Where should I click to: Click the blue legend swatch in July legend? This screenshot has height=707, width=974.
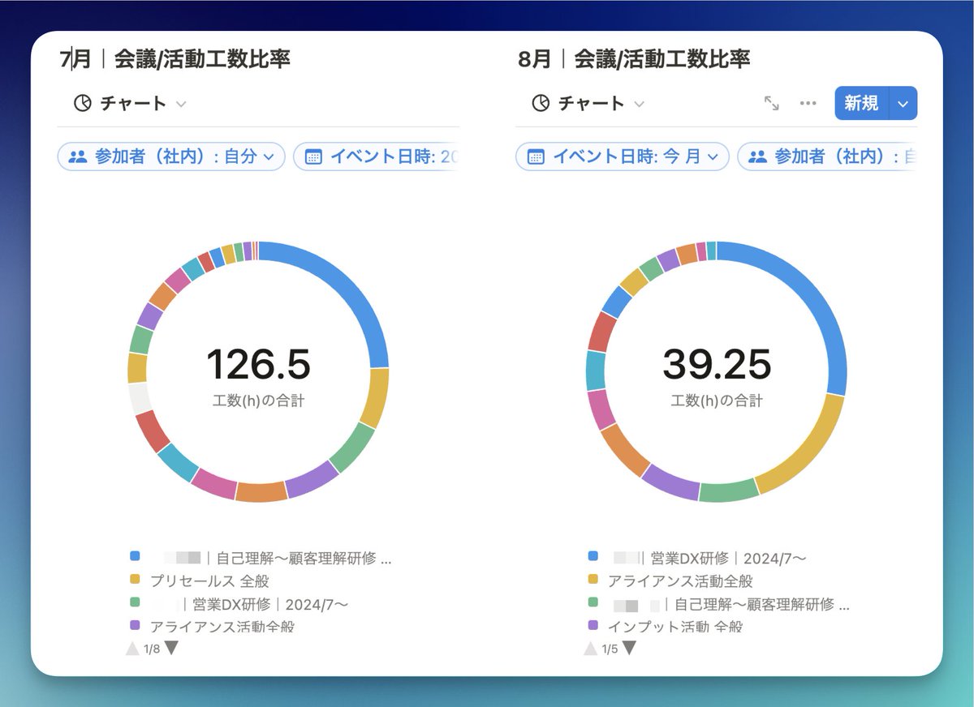135,556
